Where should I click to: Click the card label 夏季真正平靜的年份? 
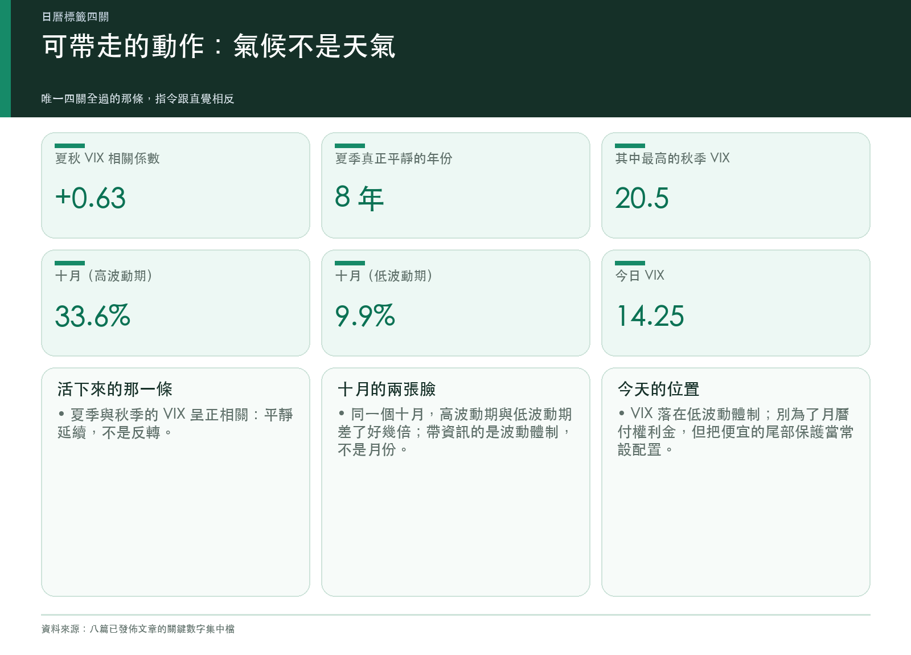(x=394, y=158)
